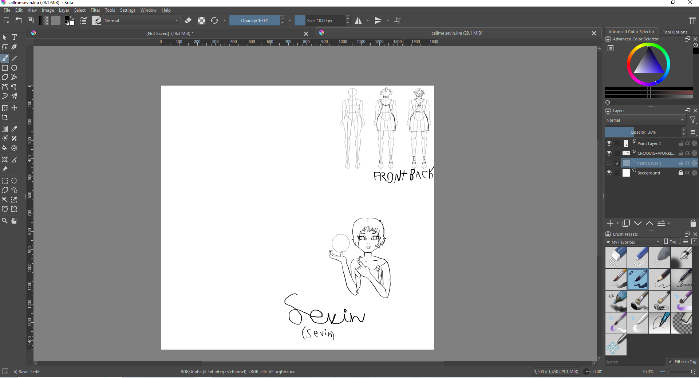This screenshot has height=378, width=699.
Task: Select the Zoom tool
Action: (5, 221)
